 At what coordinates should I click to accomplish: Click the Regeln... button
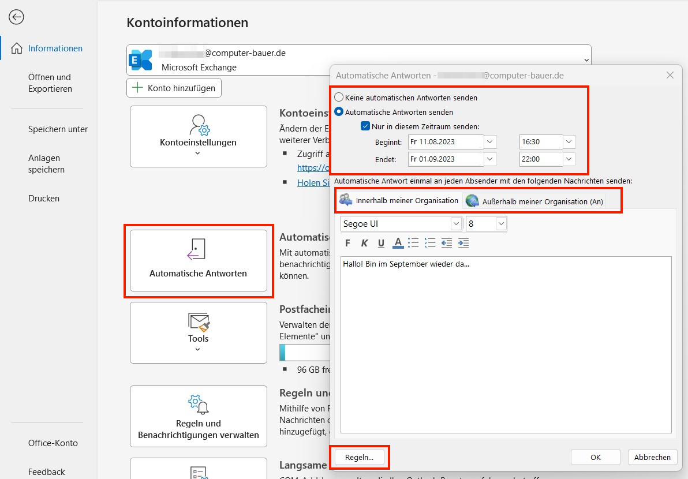pos(360,458)
